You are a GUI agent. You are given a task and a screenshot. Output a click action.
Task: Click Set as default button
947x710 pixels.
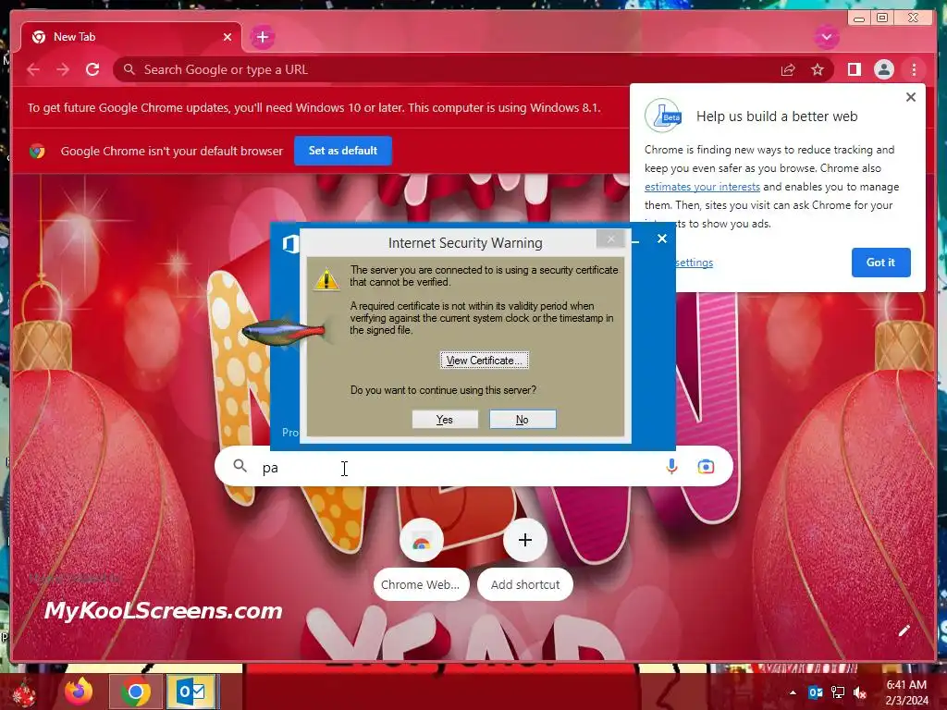(x=342, y=151)
